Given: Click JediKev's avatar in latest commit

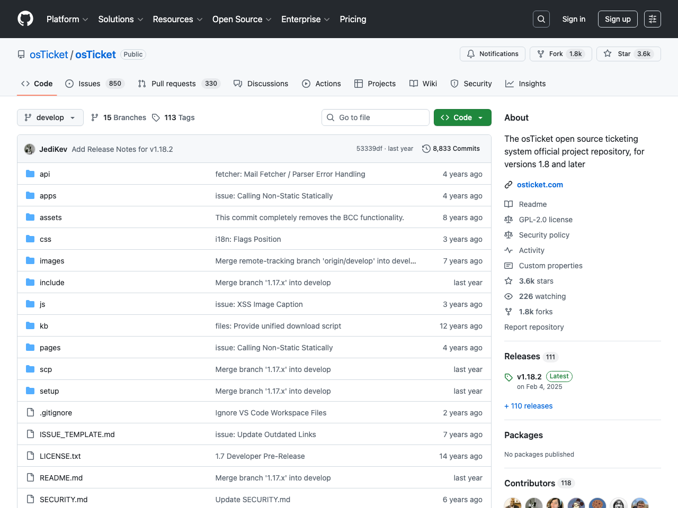Looking at the screenshot, I should pyautogui.click(x=30, y=149).
